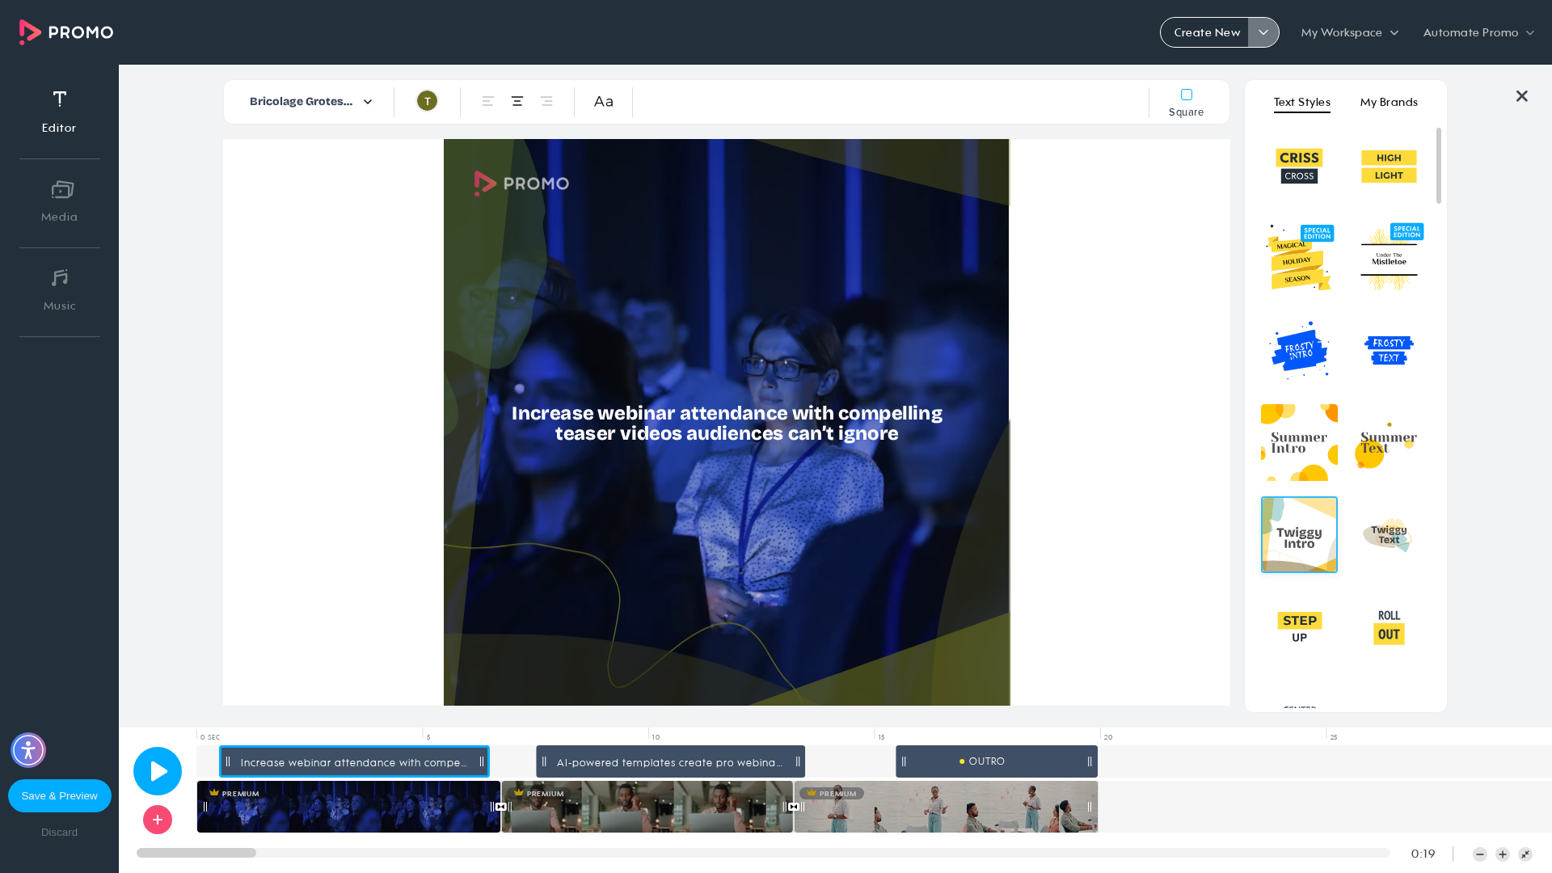Select the second premium laptop video clip
Viewport: 1552px width, 873px height.
pyautogui.click(x=647, y=807)
